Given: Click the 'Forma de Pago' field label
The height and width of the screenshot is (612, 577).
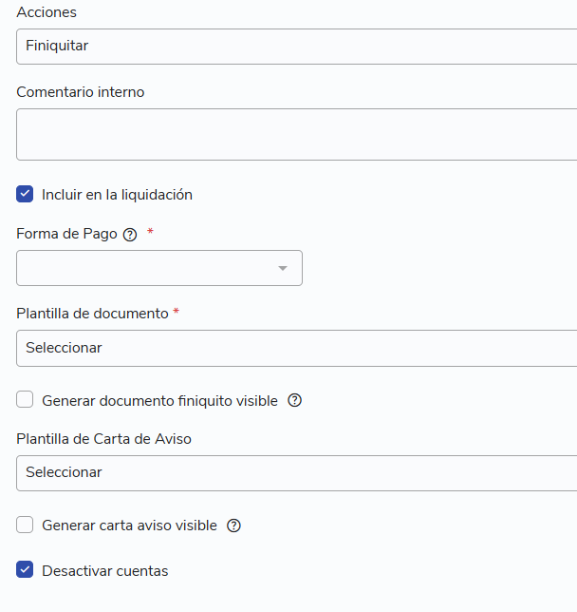Looking at the screenshot, I should pos(66,234).
